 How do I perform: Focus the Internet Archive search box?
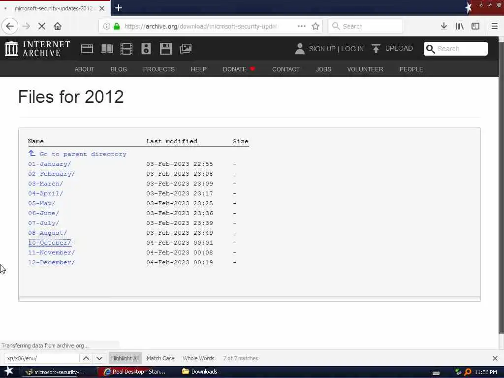click(455, 49)
